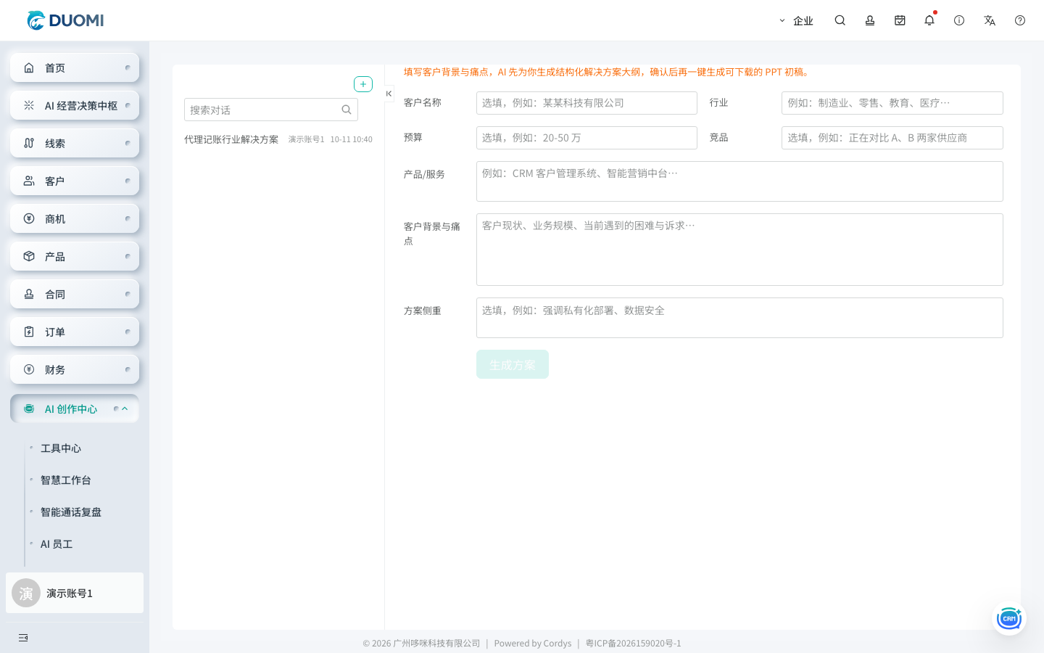Open the 财务 menu
The image size is (1044, 653).
coord(75,369)
